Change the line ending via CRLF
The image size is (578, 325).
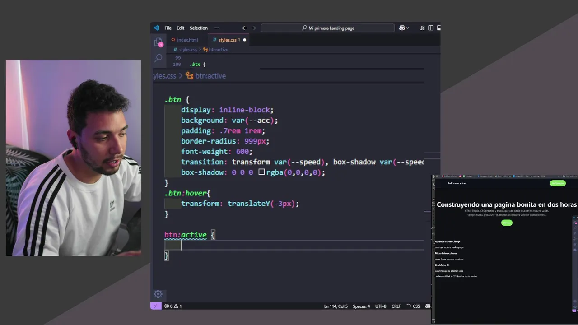(396, 306)
